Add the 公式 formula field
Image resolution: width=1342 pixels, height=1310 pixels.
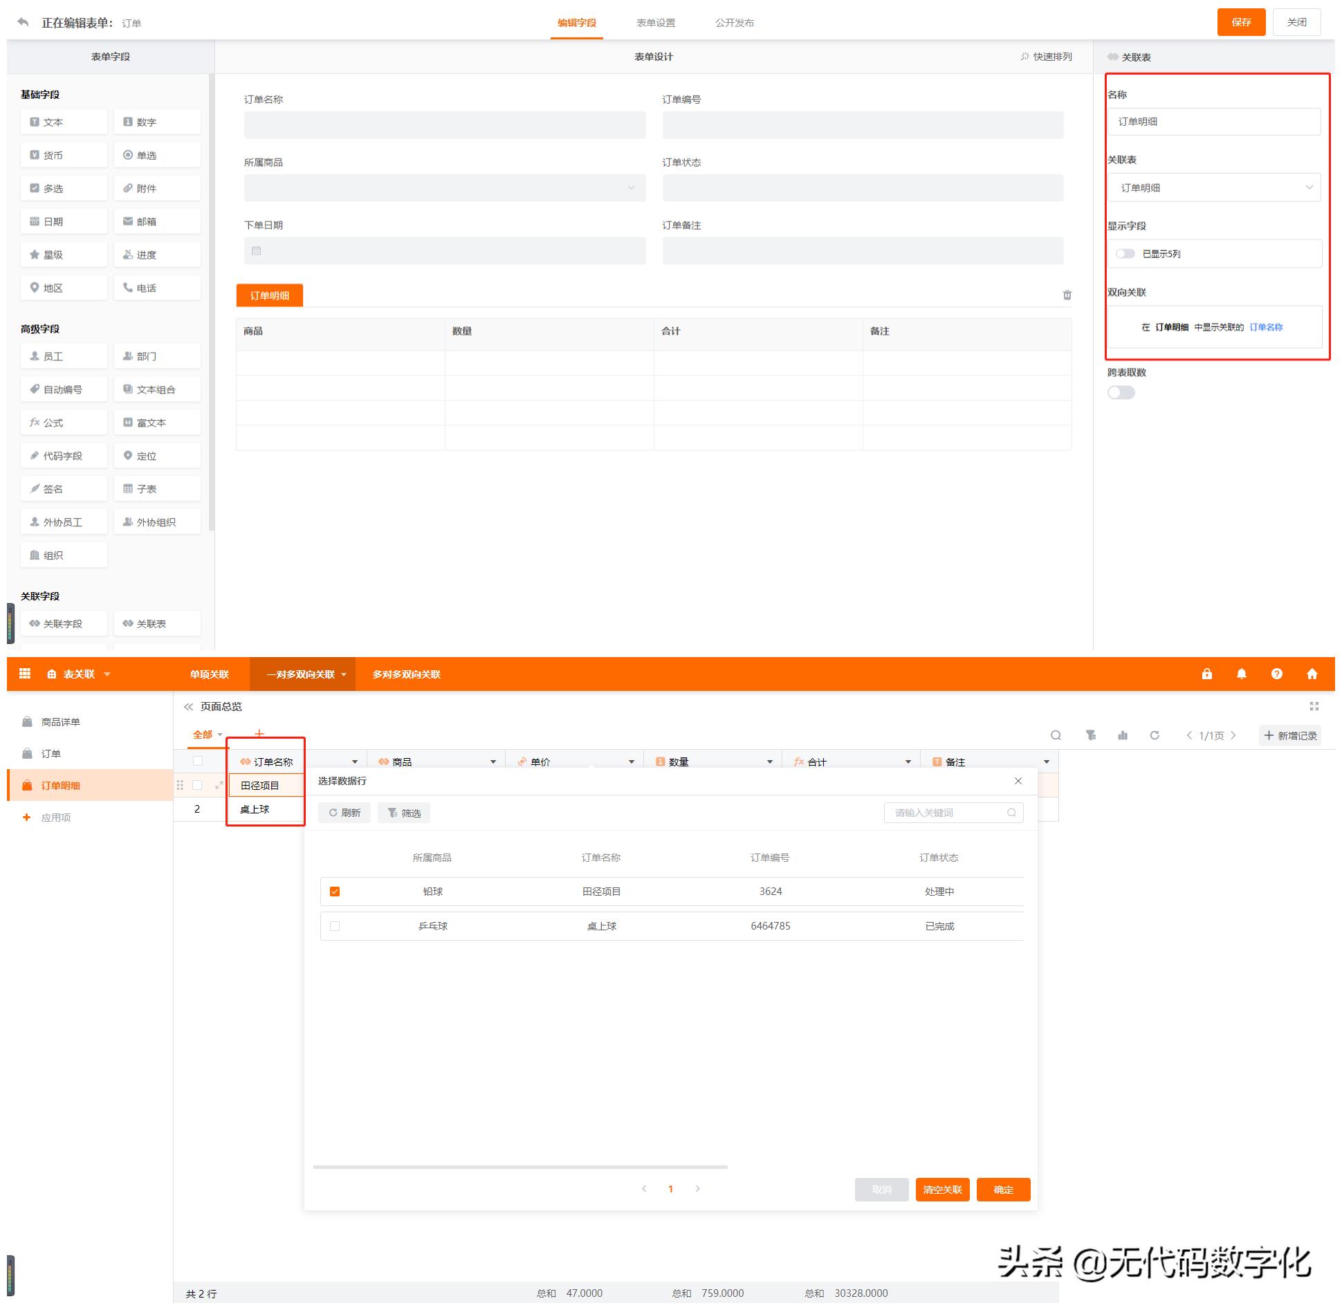click(x=64, y=423)
